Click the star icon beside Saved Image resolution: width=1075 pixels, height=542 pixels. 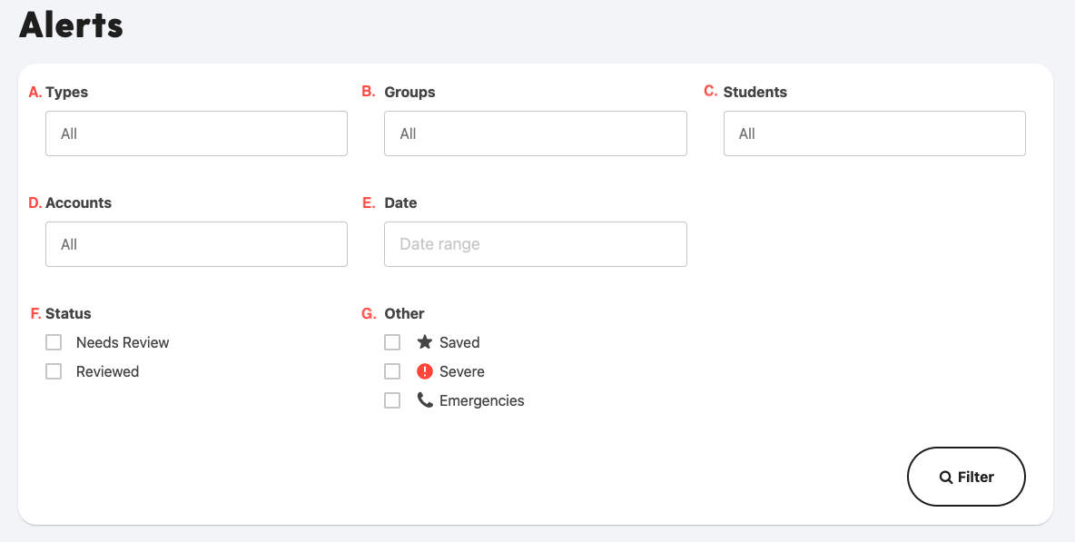(x=424, y=341)
